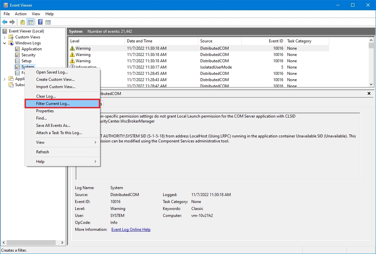Expand the Custom Views tree node
Viewport: 376px width, 254px height.
[5, 37]
